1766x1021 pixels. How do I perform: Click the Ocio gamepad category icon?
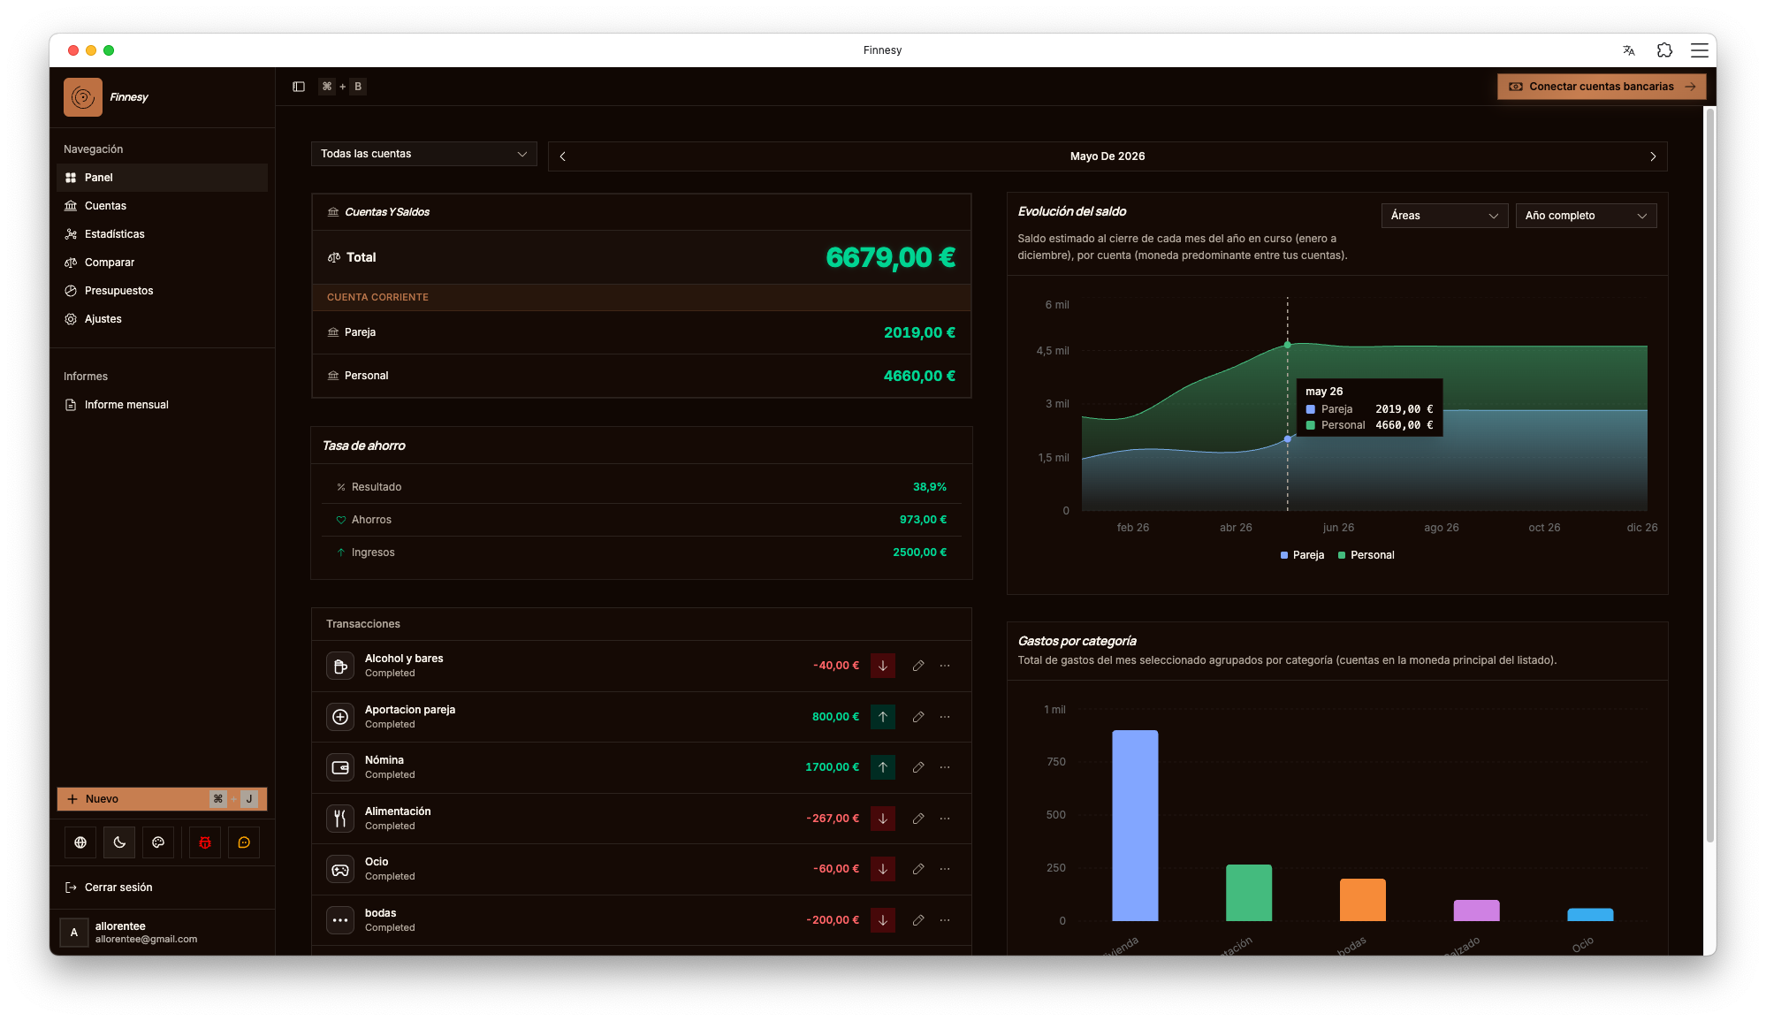[x=340, y=869]
